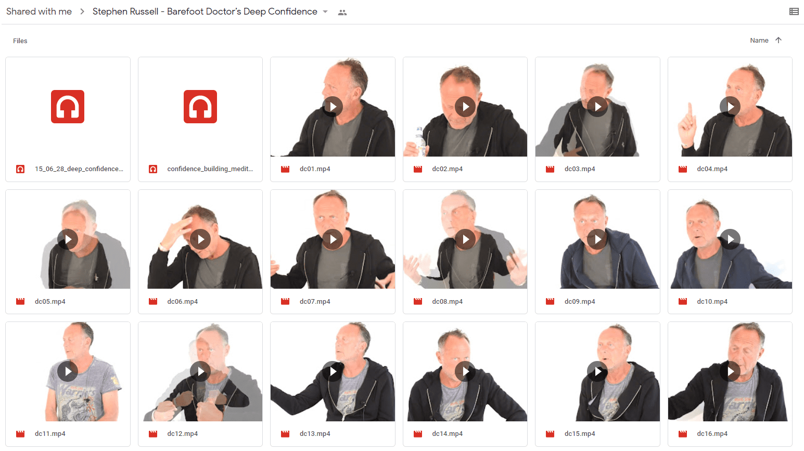This screenshot has height=451, width=804.
Task: Click video file icon beside dc05.mp4
Action: click(20, 301)
